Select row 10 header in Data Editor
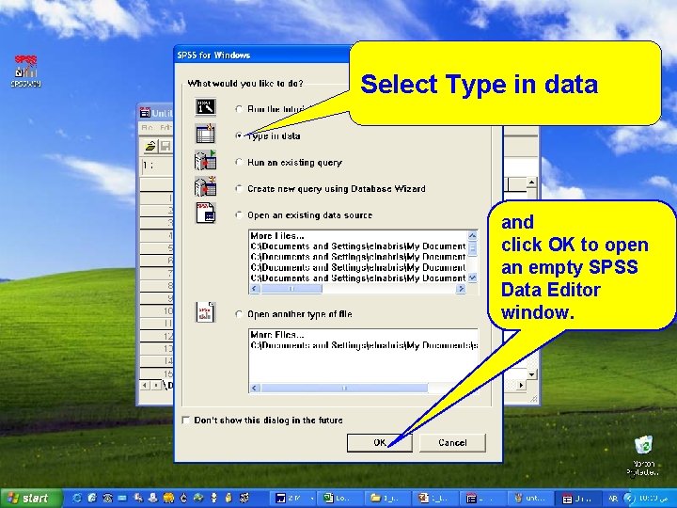Viewport: 677px width, 508px height. (157, 311)
